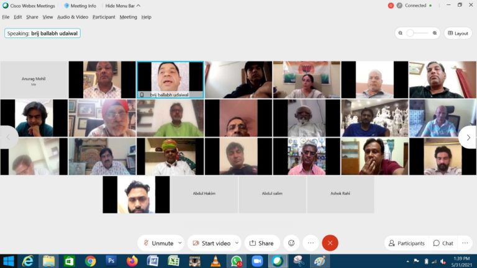Screen dimensions: 477x268
Task: Click the zoom out magnifier icon
Action: pyautogui.click(x=401, y=33)
